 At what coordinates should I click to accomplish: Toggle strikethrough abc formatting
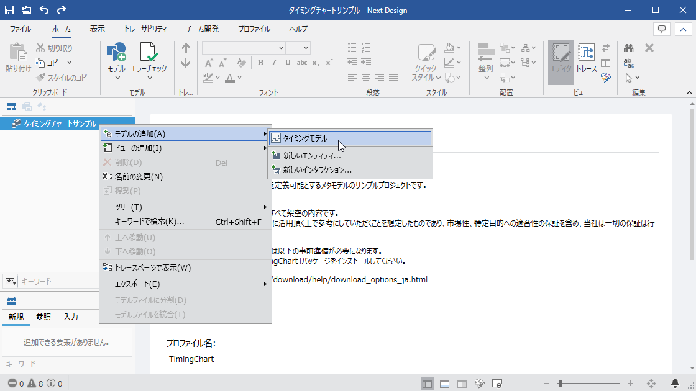pos(302,63)
